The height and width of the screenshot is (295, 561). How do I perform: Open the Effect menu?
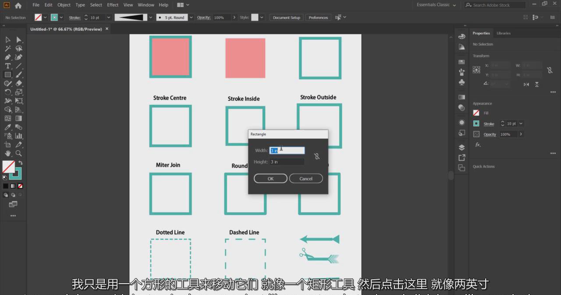[x=113, y=5]
